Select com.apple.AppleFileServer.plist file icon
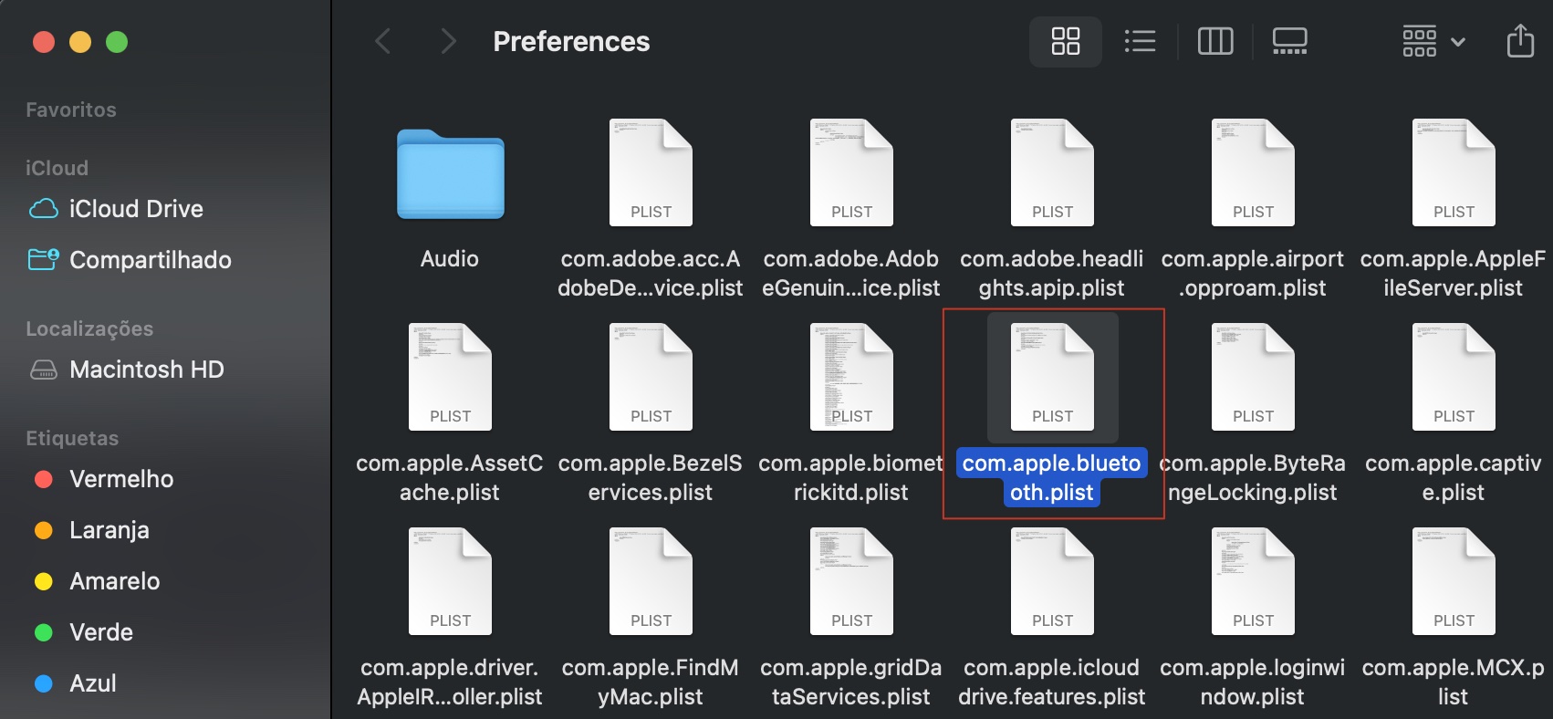Image resolution: width=1553 pixels, height=719 pixels. tap(1454, 172)
